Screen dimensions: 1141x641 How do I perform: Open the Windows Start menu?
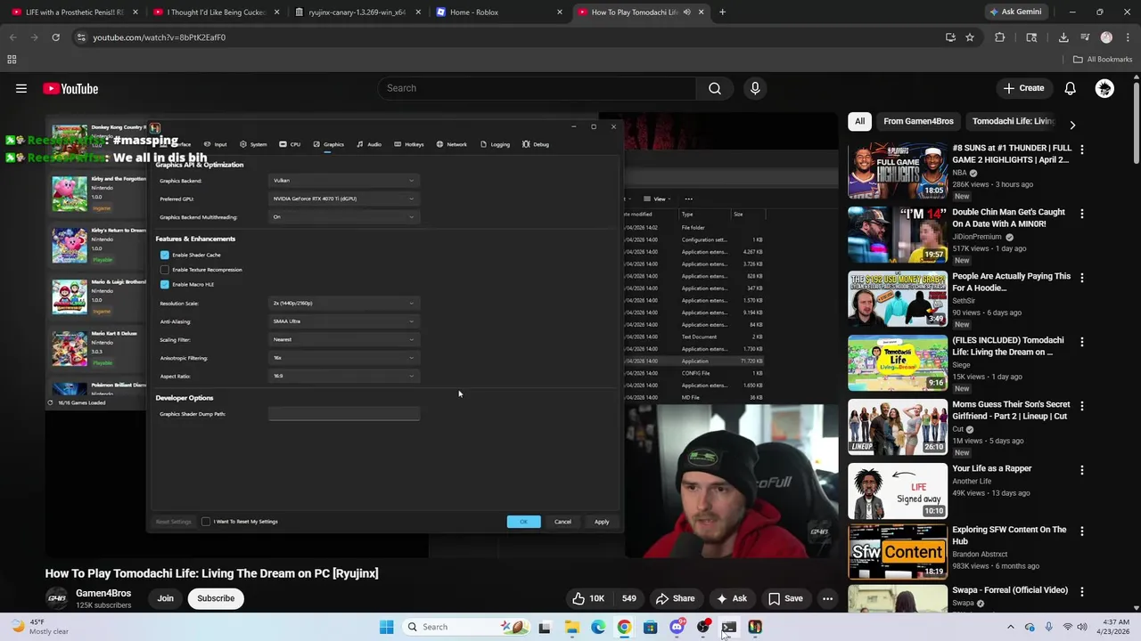pos(386,627)
